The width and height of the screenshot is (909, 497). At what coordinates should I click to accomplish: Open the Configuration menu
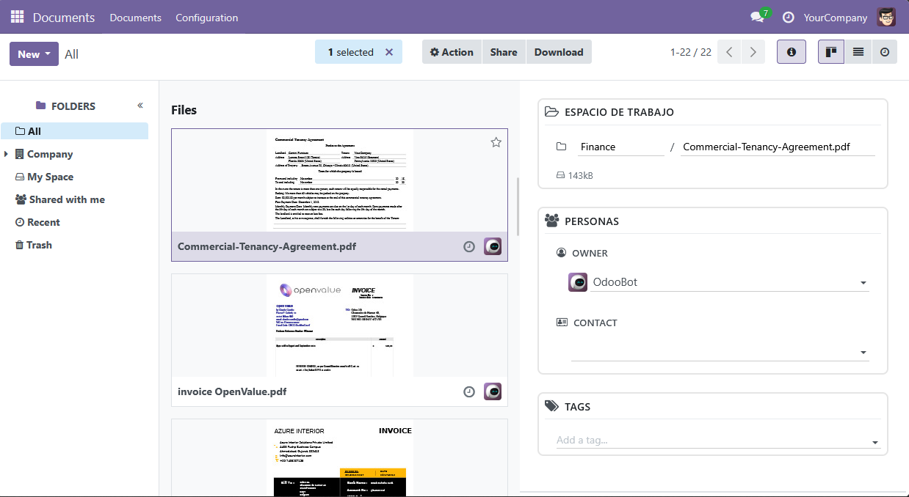206,18
